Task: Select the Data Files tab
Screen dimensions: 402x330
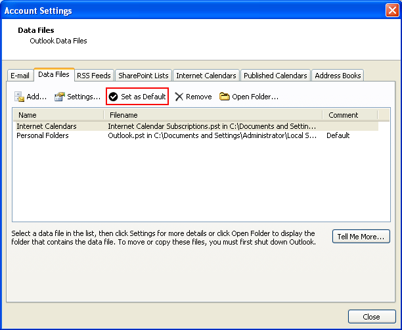Action: tap(54, 74)
